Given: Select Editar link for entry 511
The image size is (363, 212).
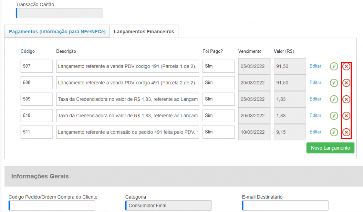Looking at the screenshot, I should pos(315,132).
